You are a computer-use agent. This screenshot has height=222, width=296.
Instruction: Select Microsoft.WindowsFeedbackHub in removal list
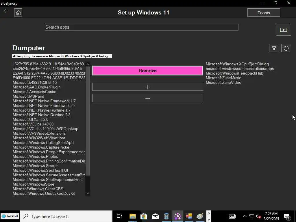234,73
